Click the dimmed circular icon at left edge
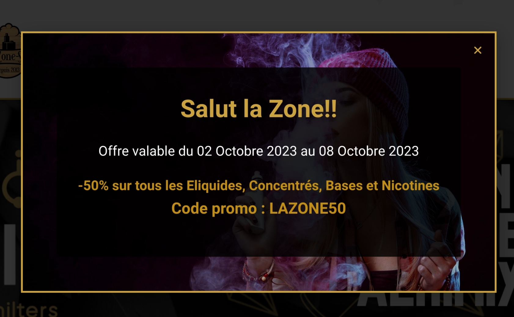Viewport: 514px width, 317px height. coord(12,183)
